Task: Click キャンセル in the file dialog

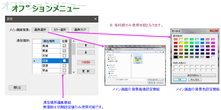Action: (160, 82)
